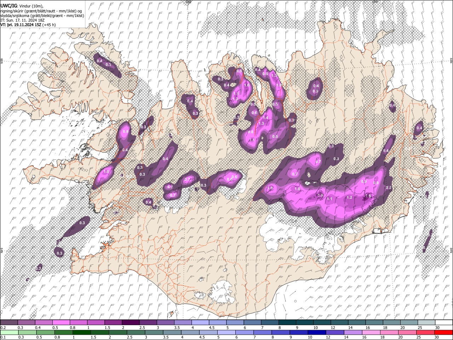
Task: Pick the dark blue 10–12 swatch in the lower scale
Action: click(x=317, y=333)
